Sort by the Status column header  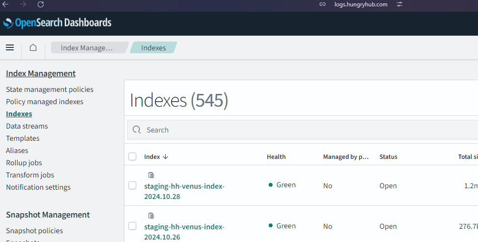point(388,157)
